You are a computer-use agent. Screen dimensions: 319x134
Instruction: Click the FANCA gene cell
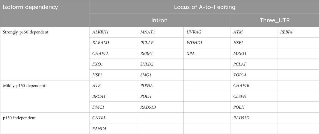point(99,128)
